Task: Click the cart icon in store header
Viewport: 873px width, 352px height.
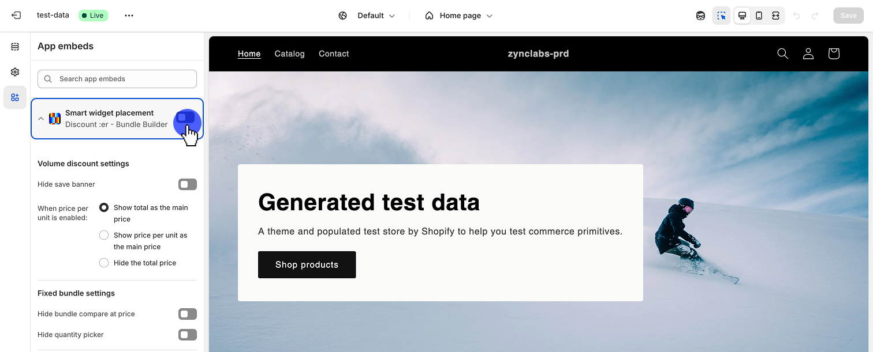Action: 833,54
